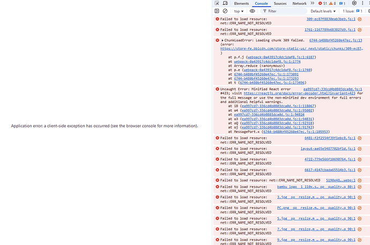Open the DevTools three-dot customize menu
Image resolution: width=370 pixels, height=245 pixels.
[362, 3]
